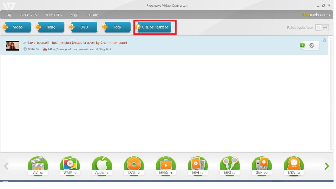
Task: Click the YouTube URL of the video
Action: 80,49
